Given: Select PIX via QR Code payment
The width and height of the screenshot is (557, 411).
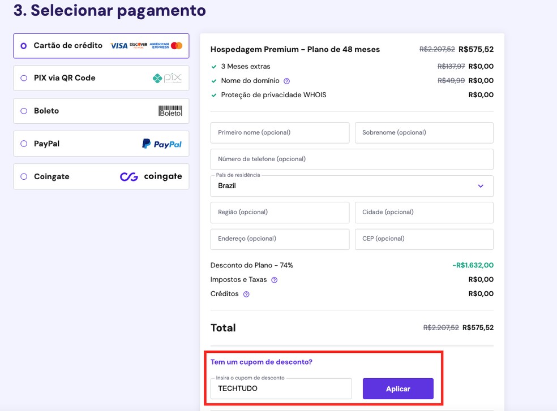Looking at the screenshot, I should (x=22, y=78).
